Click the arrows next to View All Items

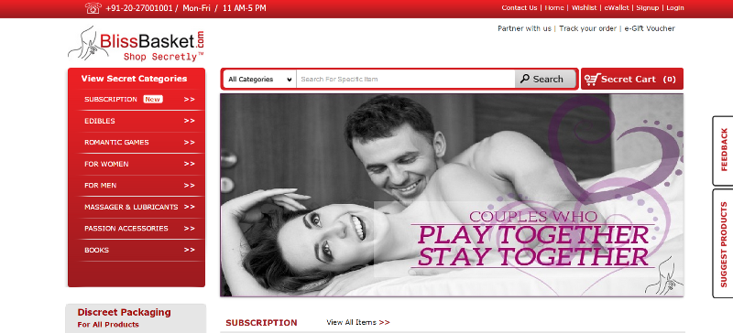(x=384, y=322)
